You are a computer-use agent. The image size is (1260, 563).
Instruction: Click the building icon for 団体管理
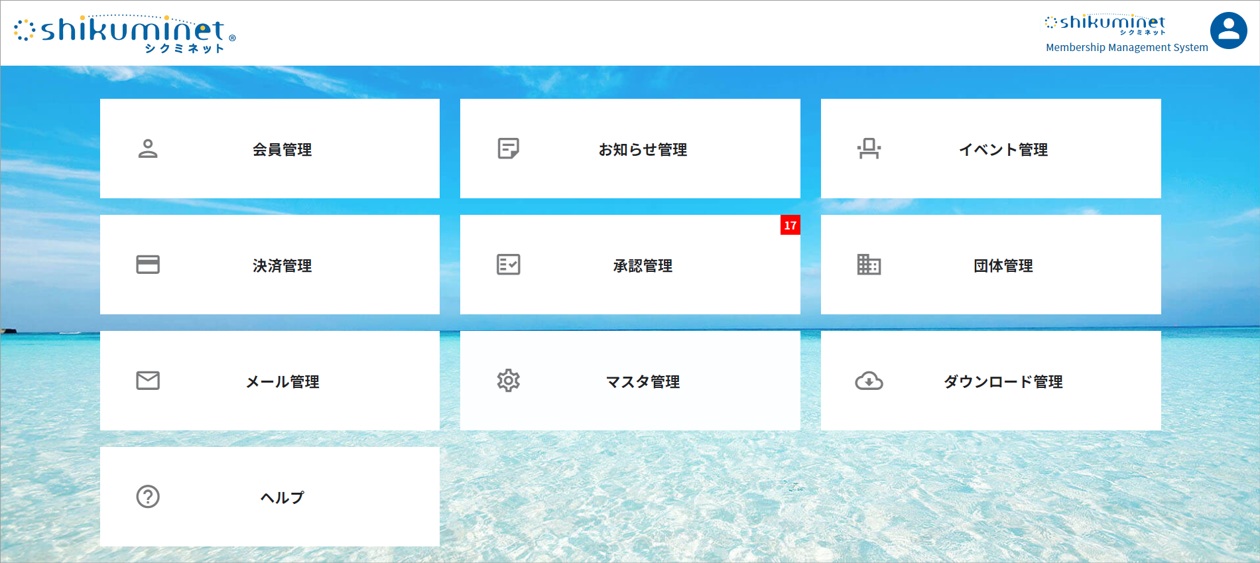click(x=869, y=265)
